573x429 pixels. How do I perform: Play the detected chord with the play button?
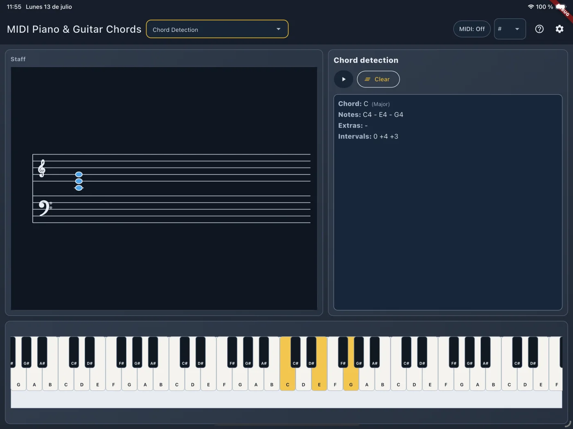(343, 79)
